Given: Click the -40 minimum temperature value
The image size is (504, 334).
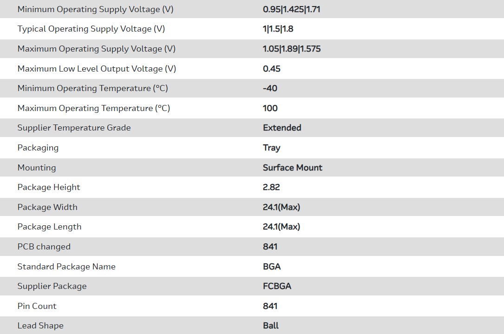Looking at the screenshot, I should tap(270, 88).
